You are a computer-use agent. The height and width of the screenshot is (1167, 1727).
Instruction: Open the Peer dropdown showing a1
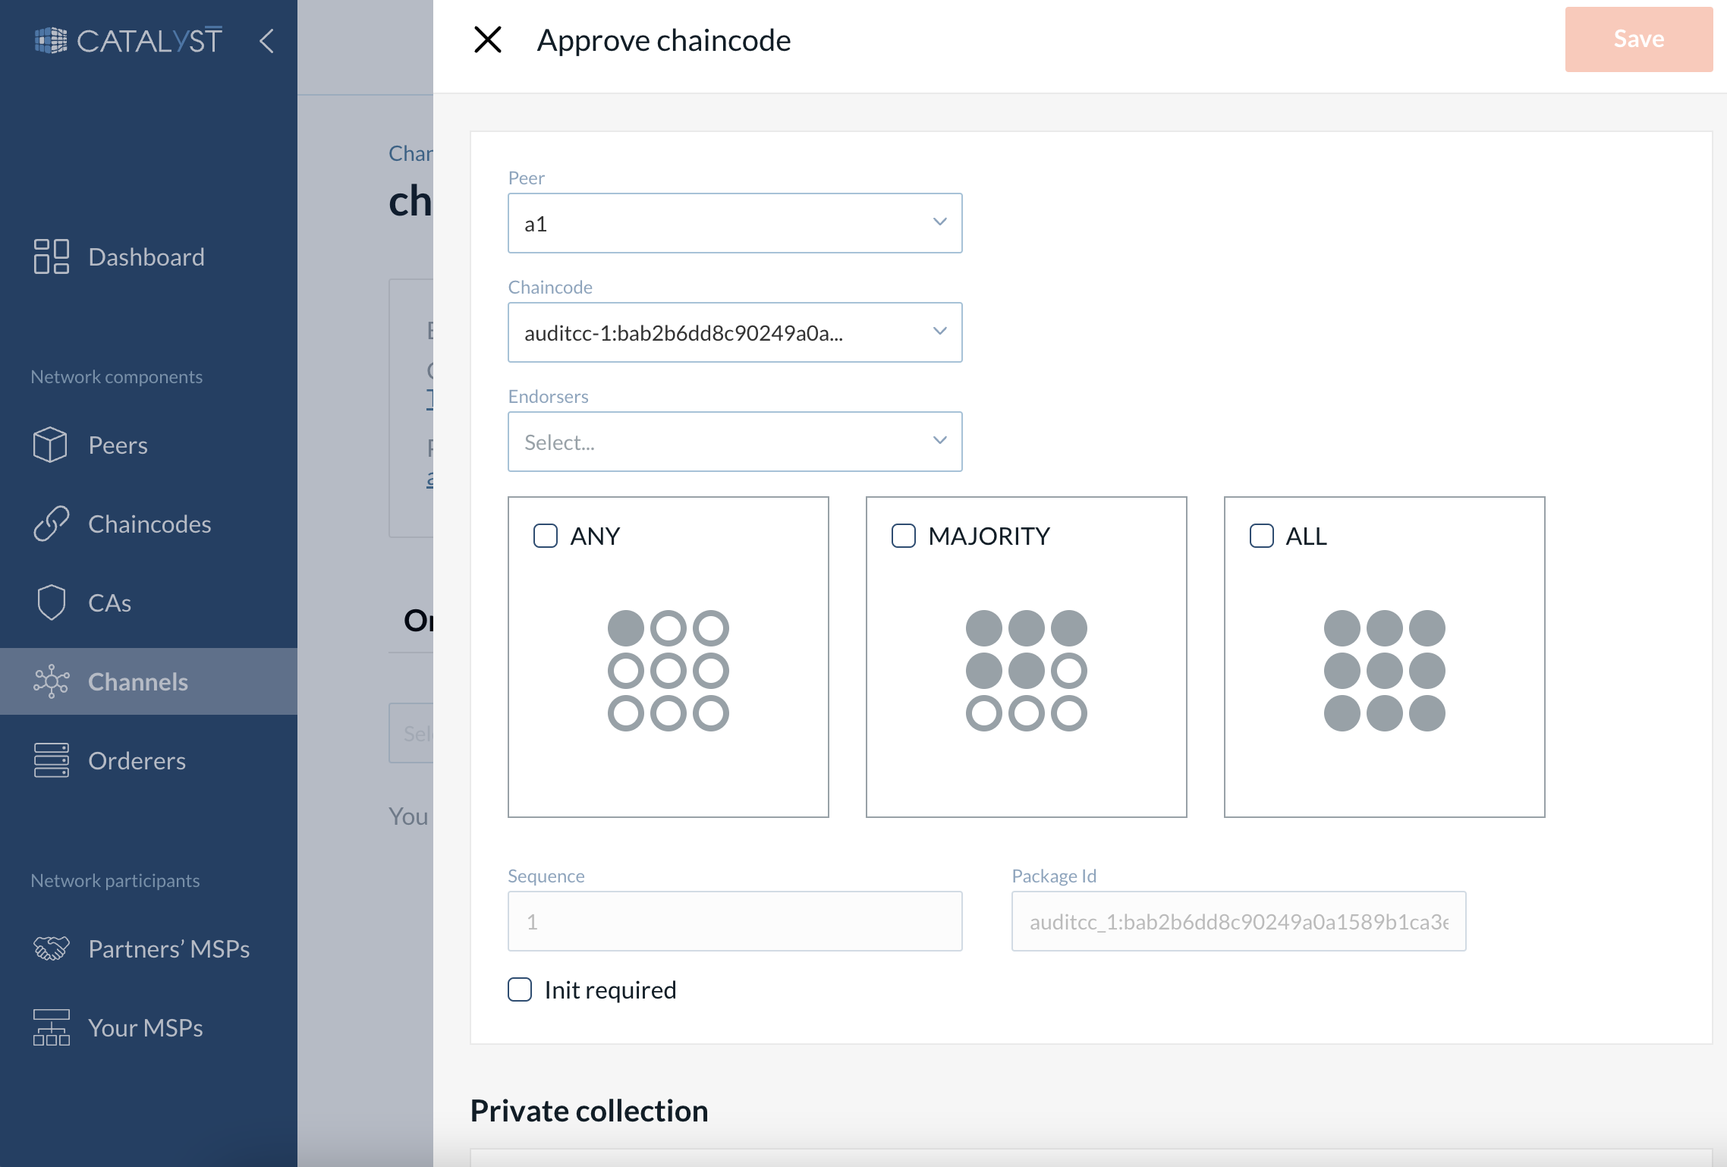coord(734,223)
